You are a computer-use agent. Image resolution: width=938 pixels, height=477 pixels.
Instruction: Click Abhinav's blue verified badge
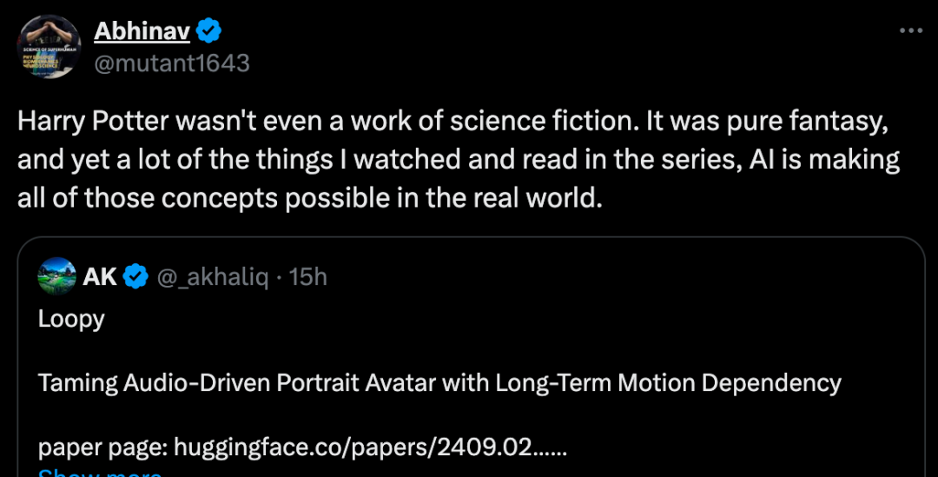point(208,32)
